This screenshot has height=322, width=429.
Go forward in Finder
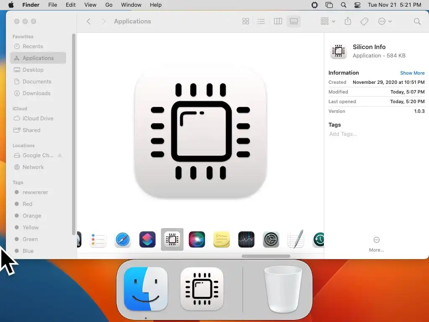pyautogui.click(x=103, y=21)
